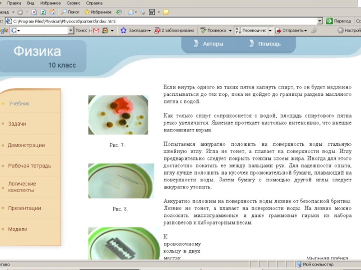Open the Помощь tab

pyautogui.click(x=266, y=44)
